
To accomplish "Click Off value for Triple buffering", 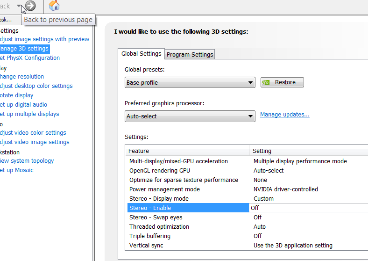I will (x=257, y=236).
